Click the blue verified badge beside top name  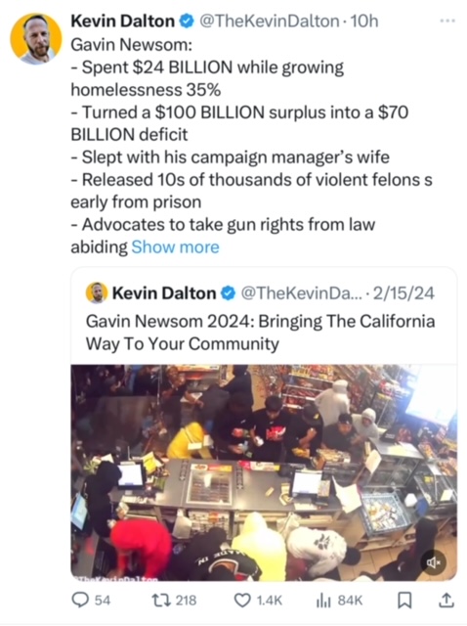(187, 21)
